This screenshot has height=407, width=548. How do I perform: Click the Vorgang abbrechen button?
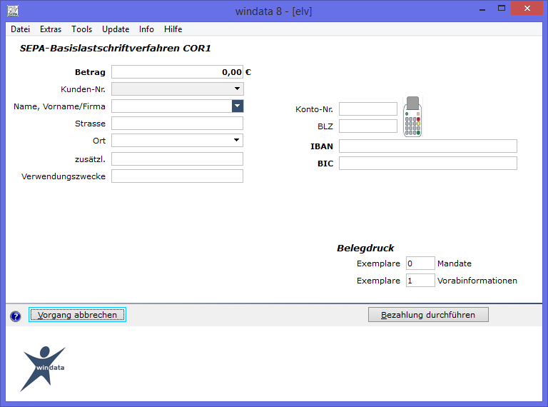coord(77,315)
